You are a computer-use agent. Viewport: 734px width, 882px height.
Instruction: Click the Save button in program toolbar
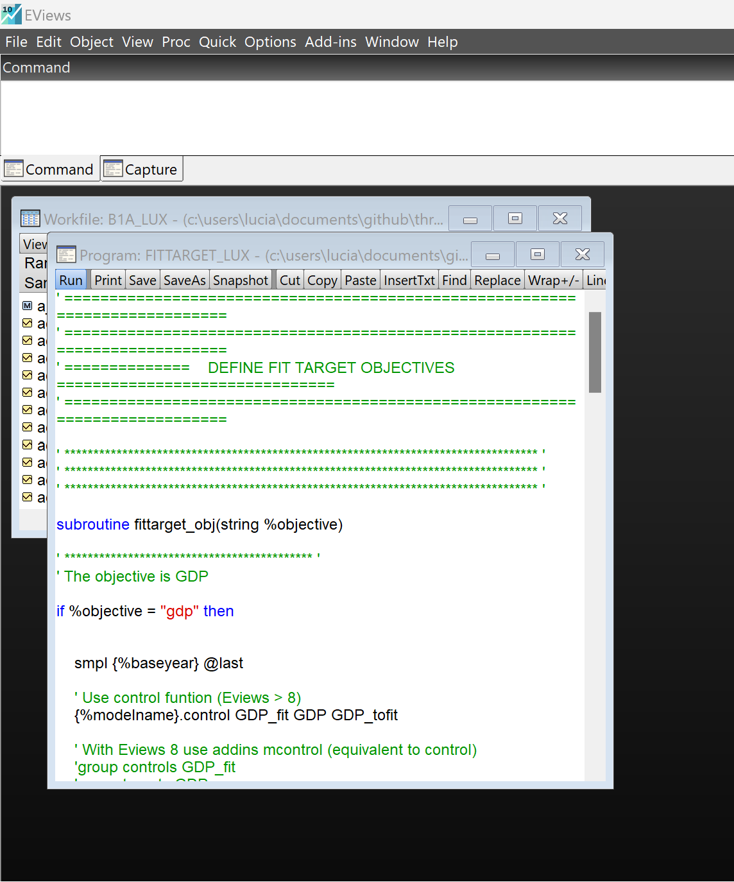(x=142, y=281)
